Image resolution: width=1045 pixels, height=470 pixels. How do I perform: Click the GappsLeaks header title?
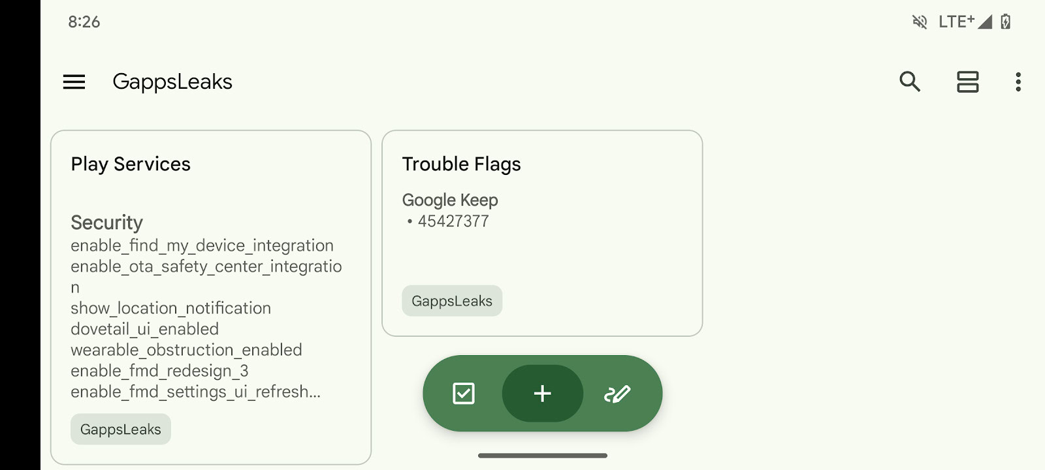(x=172, y=82)
